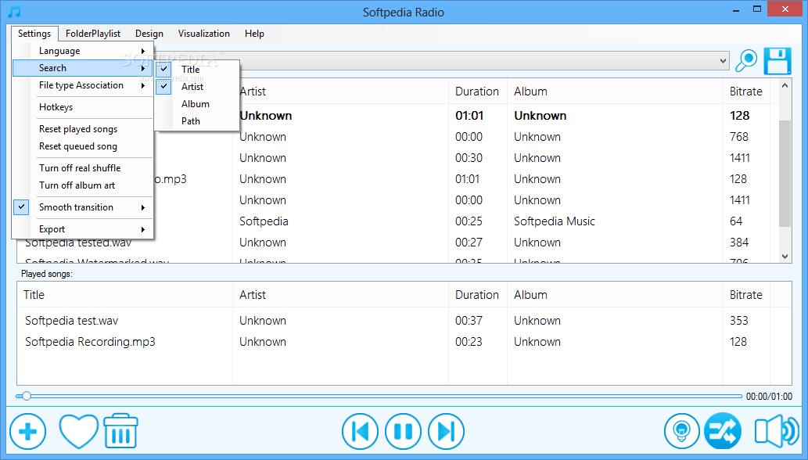Click the trash bin delete icon
Screen dimensions: 808x460
[120, 430]
